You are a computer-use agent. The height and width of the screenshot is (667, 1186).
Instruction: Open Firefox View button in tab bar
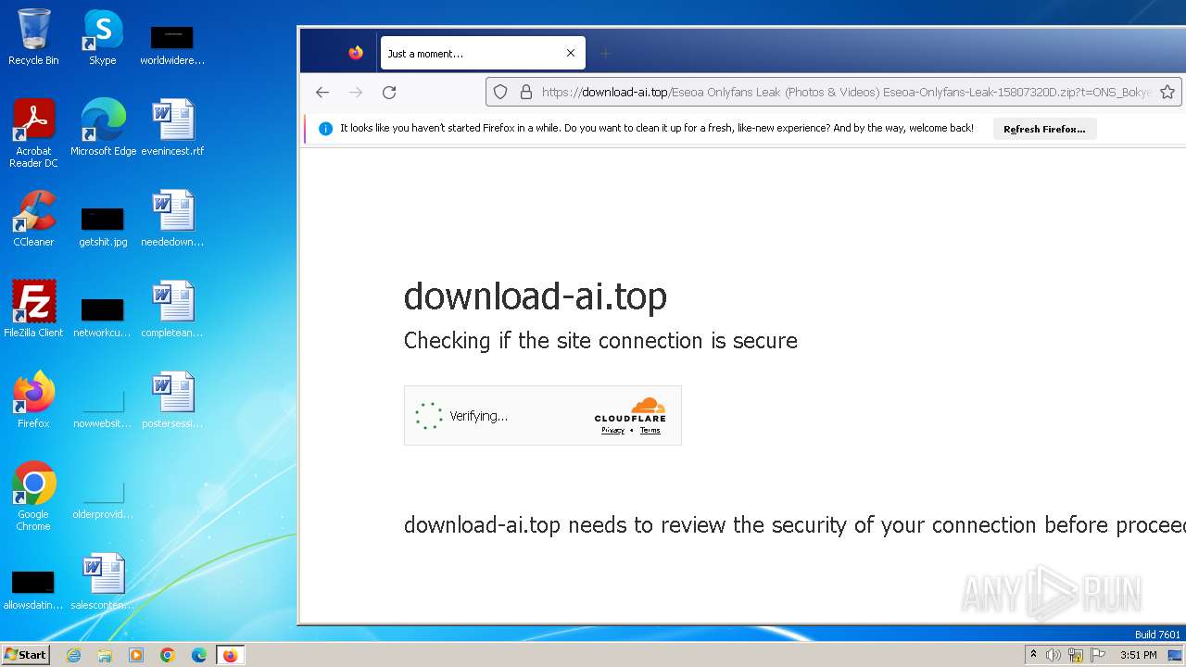(x=356, y=53)
